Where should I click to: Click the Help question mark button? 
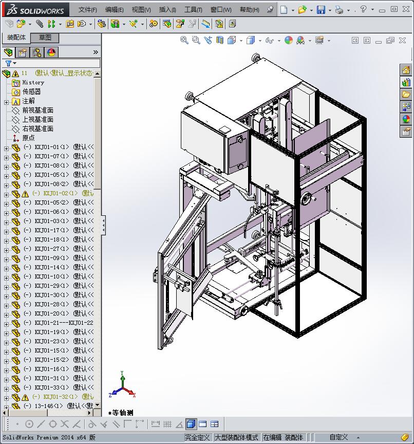click(x=363, y=10)
